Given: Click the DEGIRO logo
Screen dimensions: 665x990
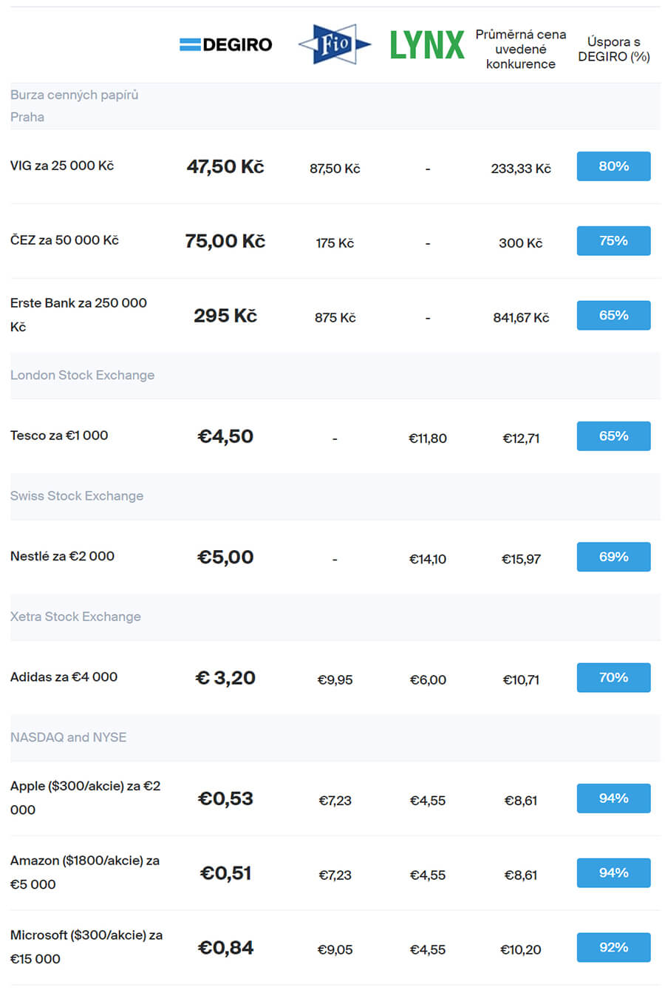Looking at the screenshot, I should [225, 44].
